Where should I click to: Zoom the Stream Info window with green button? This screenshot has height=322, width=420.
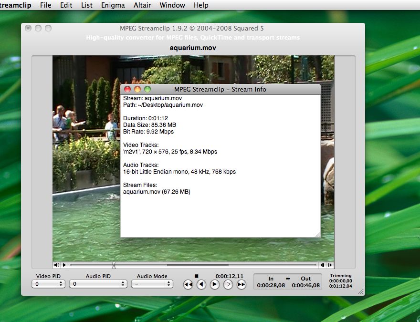147,89
